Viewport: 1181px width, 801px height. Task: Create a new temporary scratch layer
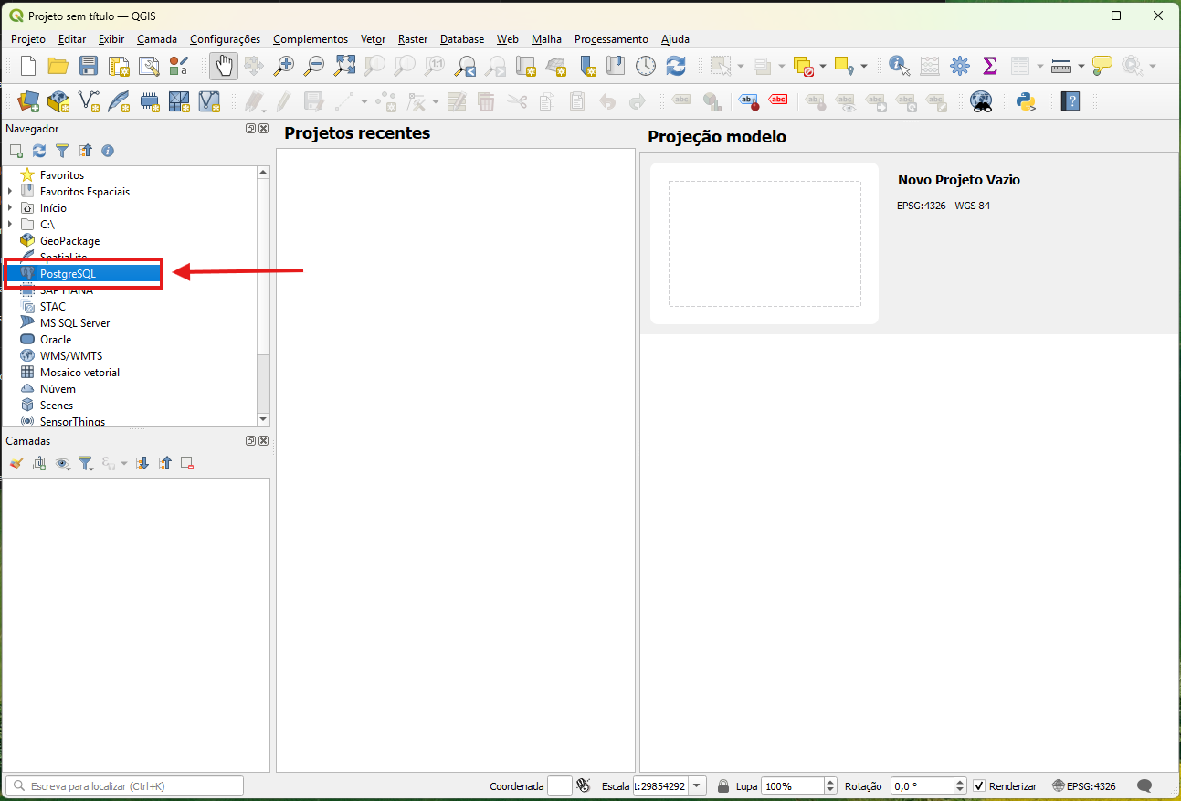pyautogui.click(x=149, y=100)
